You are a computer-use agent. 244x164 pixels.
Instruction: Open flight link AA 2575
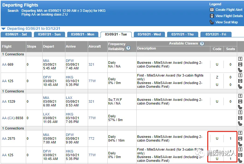pyautogui.click(x=9, y=138)
